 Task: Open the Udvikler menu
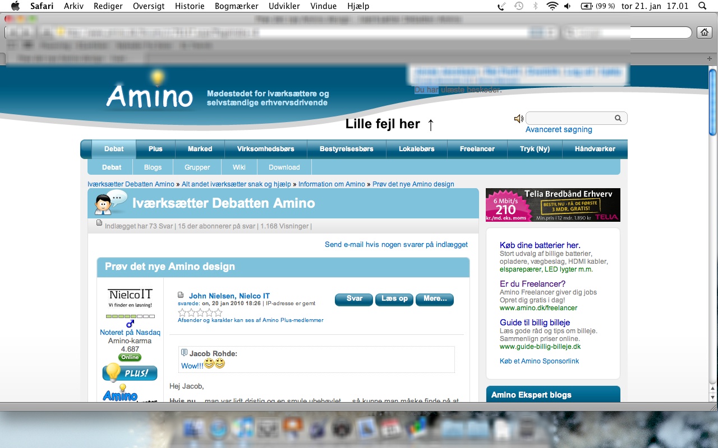point(284,6)
